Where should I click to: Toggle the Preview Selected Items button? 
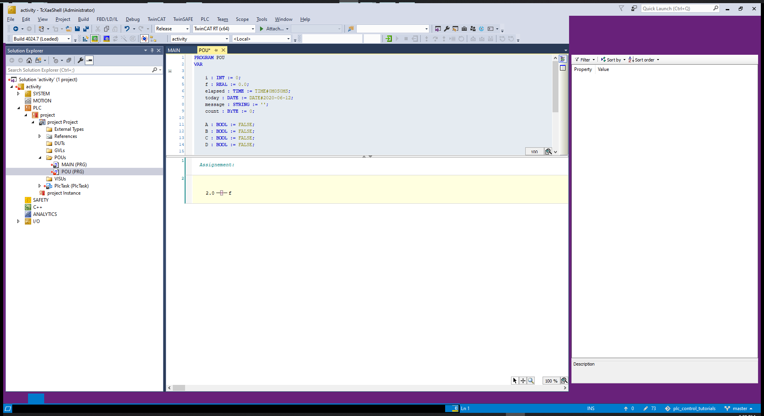click(90, 60)
